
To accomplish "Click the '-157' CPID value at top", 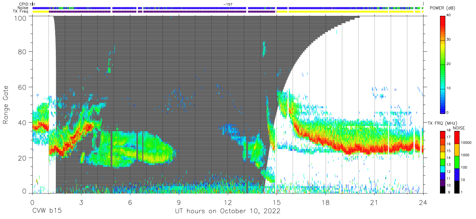I will pyautogui.click(x=228, y=4).
